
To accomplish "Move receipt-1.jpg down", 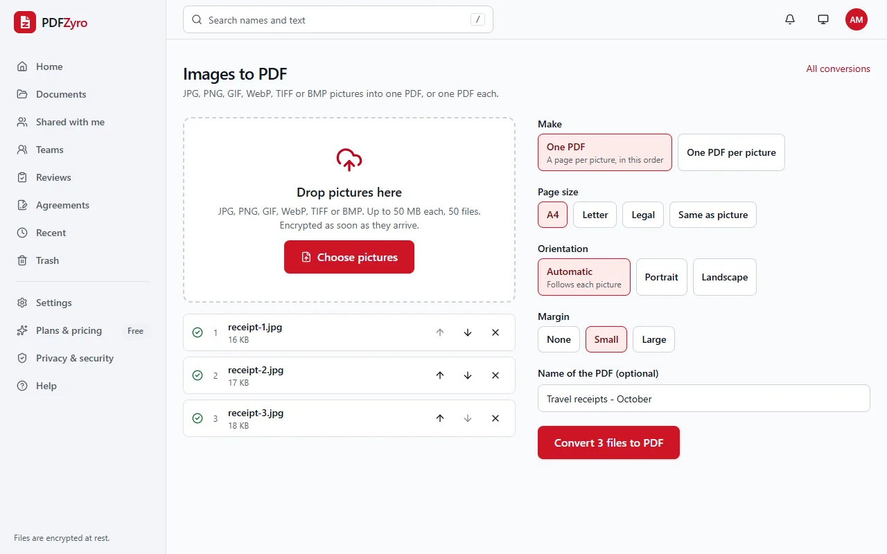I will pyautogui.click(x=468, y=332).
